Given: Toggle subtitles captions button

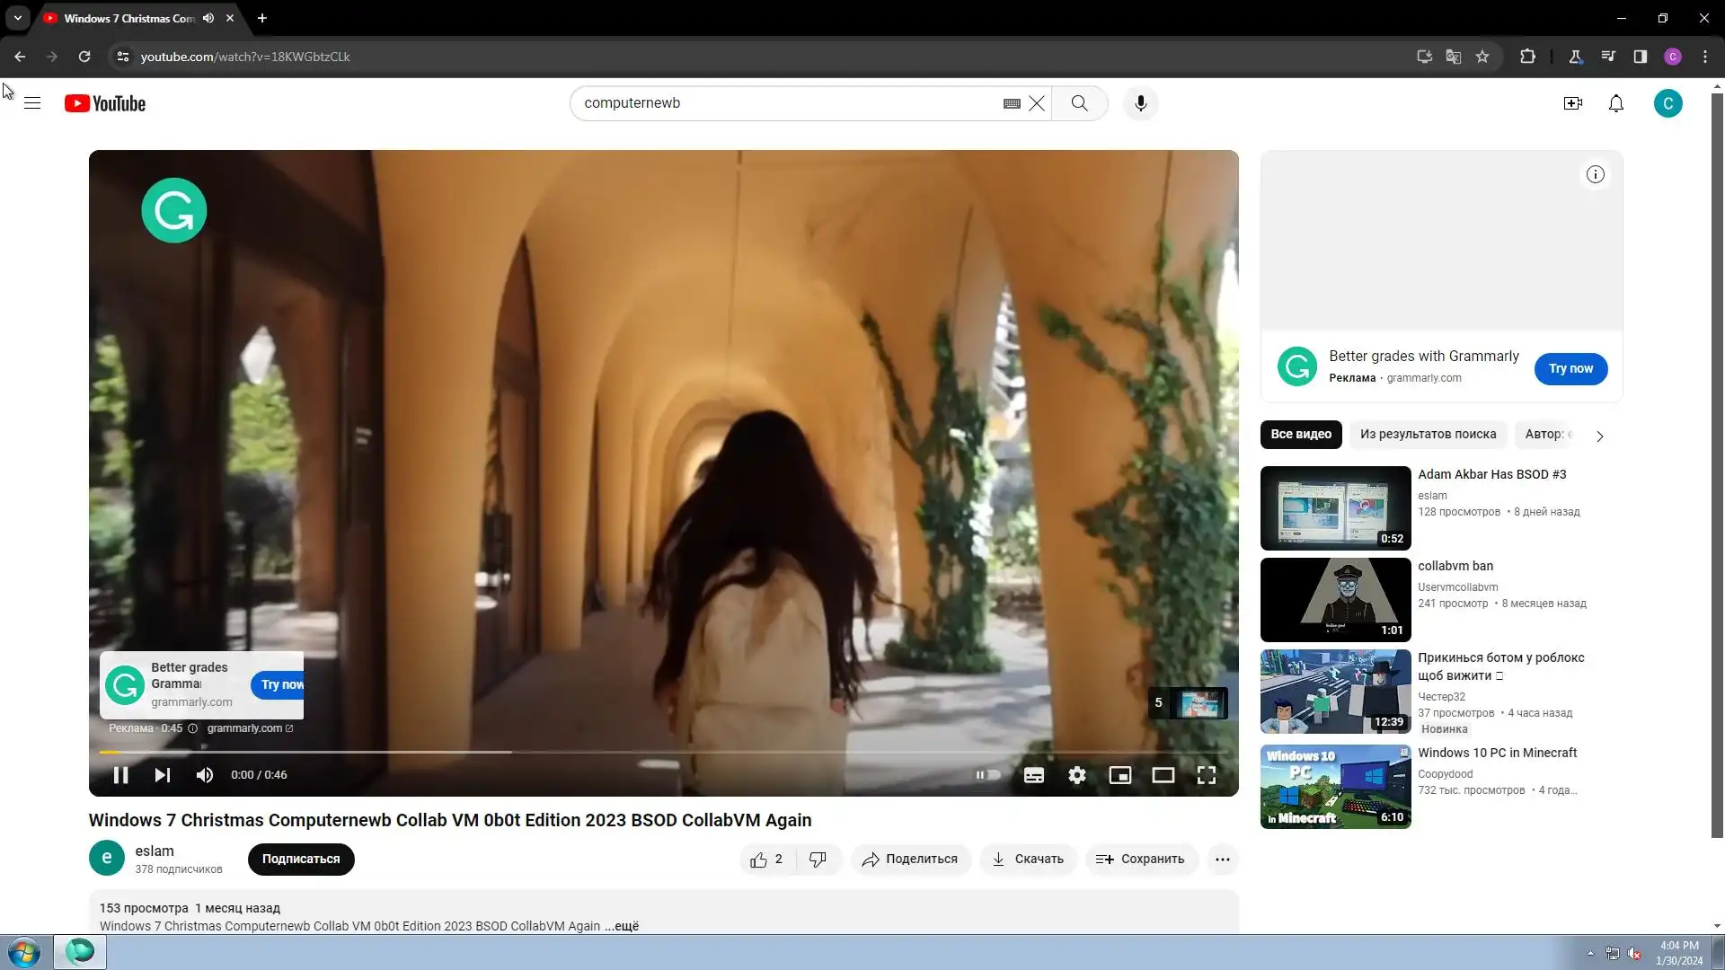Looking at the screenshot, I should point(1033,775).
